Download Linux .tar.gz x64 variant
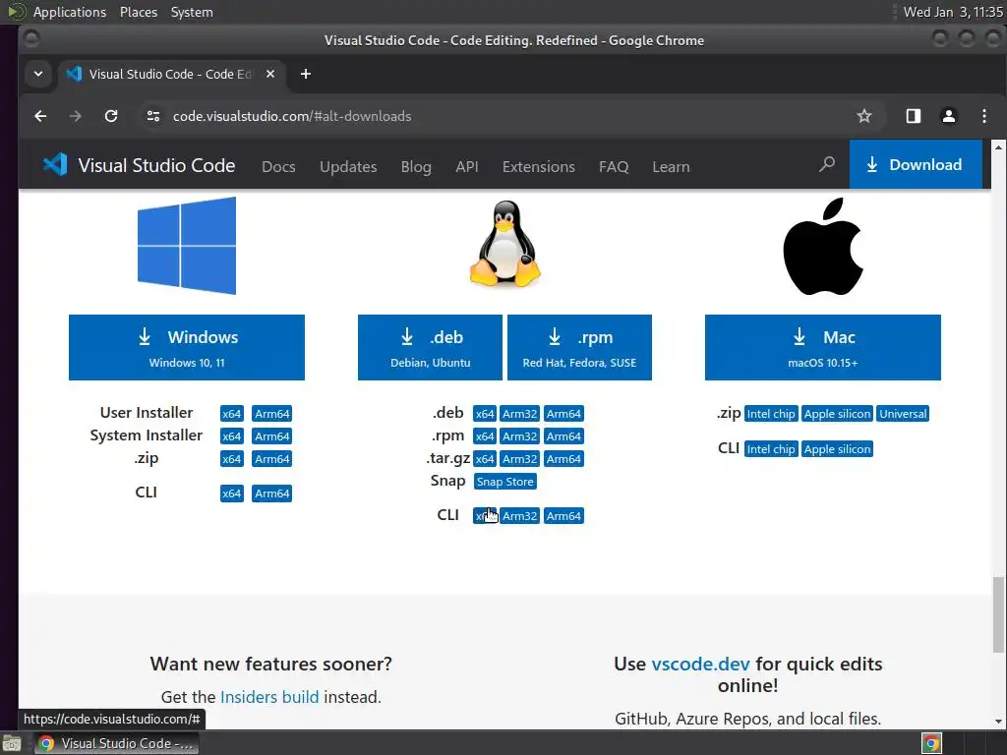 pos(485,459)
